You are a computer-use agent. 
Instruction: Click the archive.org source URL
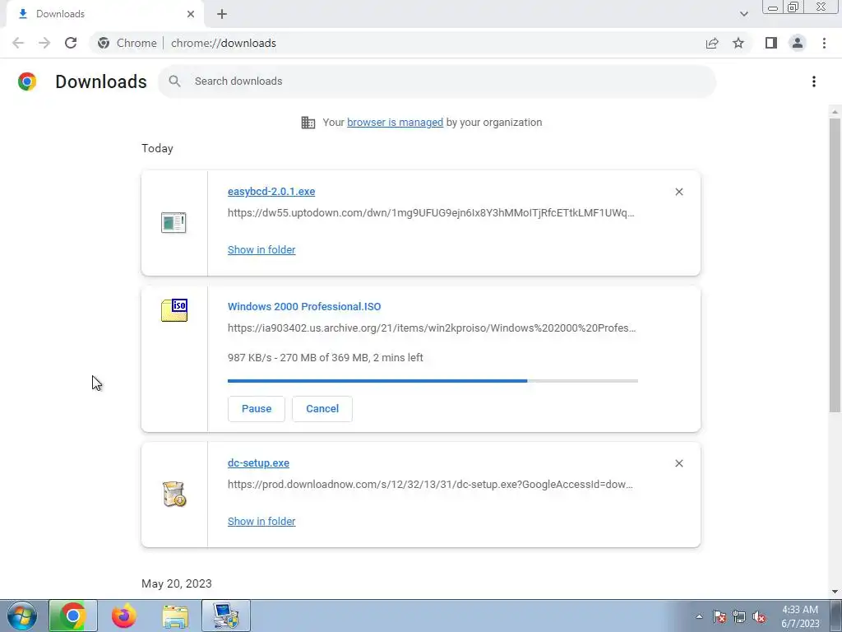pos(432,328)
